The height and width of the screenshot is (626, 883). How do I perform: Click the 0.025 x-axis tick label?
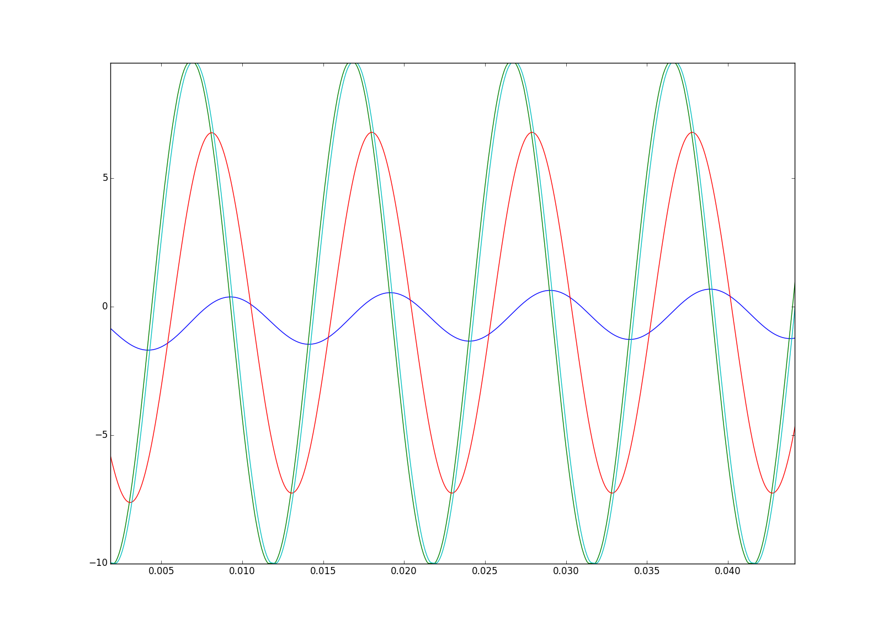coord(485,571)
